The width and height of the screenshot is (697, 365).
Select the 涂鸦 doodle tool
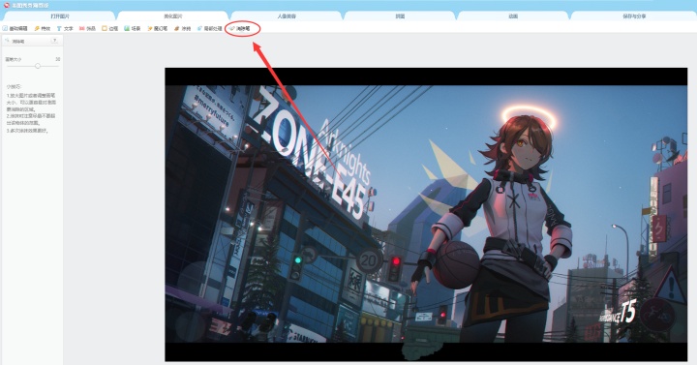tap(182, 28)
